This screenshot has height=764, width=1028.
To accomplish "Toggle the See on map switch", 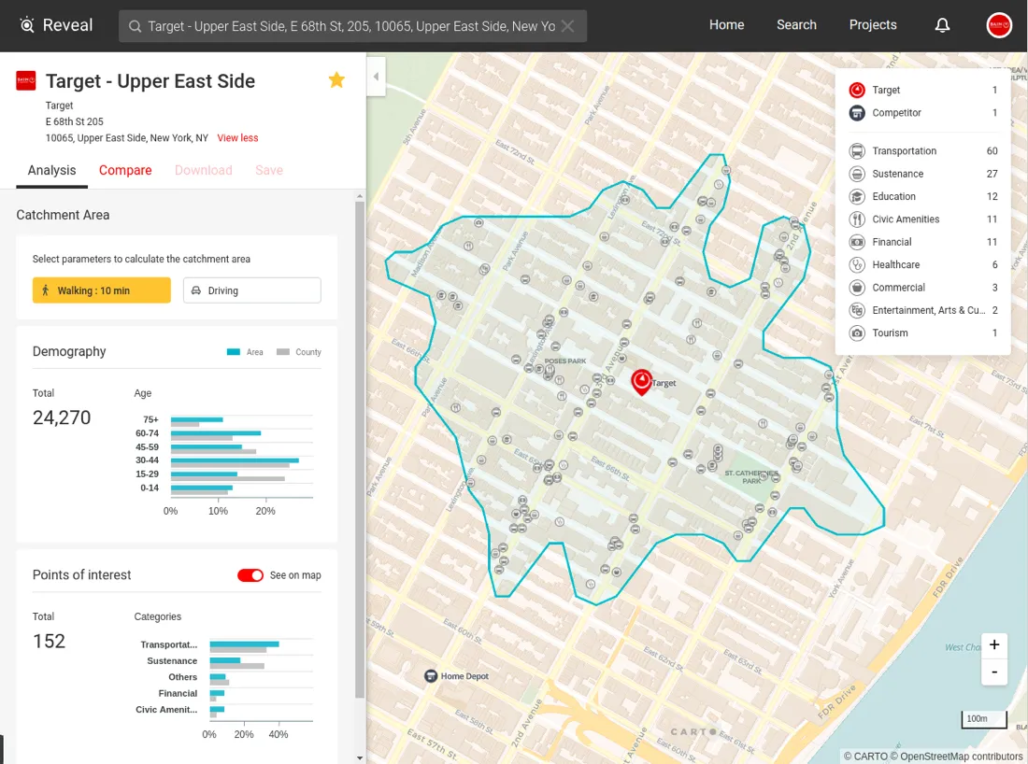I will (250, 575).
